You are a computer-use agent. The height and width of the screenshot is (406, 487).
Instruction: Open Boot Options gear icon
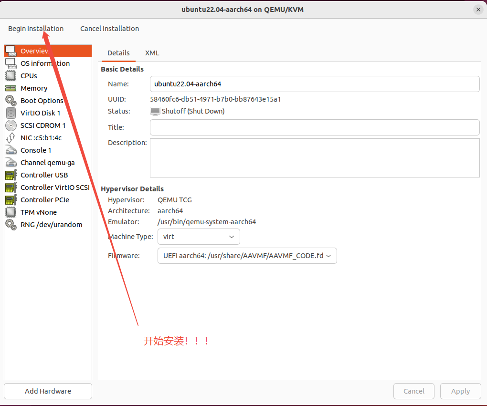tap(11, 101)
